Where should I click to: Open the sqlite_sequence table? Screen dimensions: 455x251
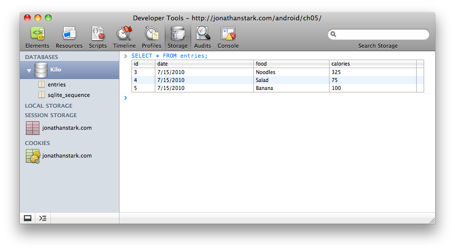[68, 95]
